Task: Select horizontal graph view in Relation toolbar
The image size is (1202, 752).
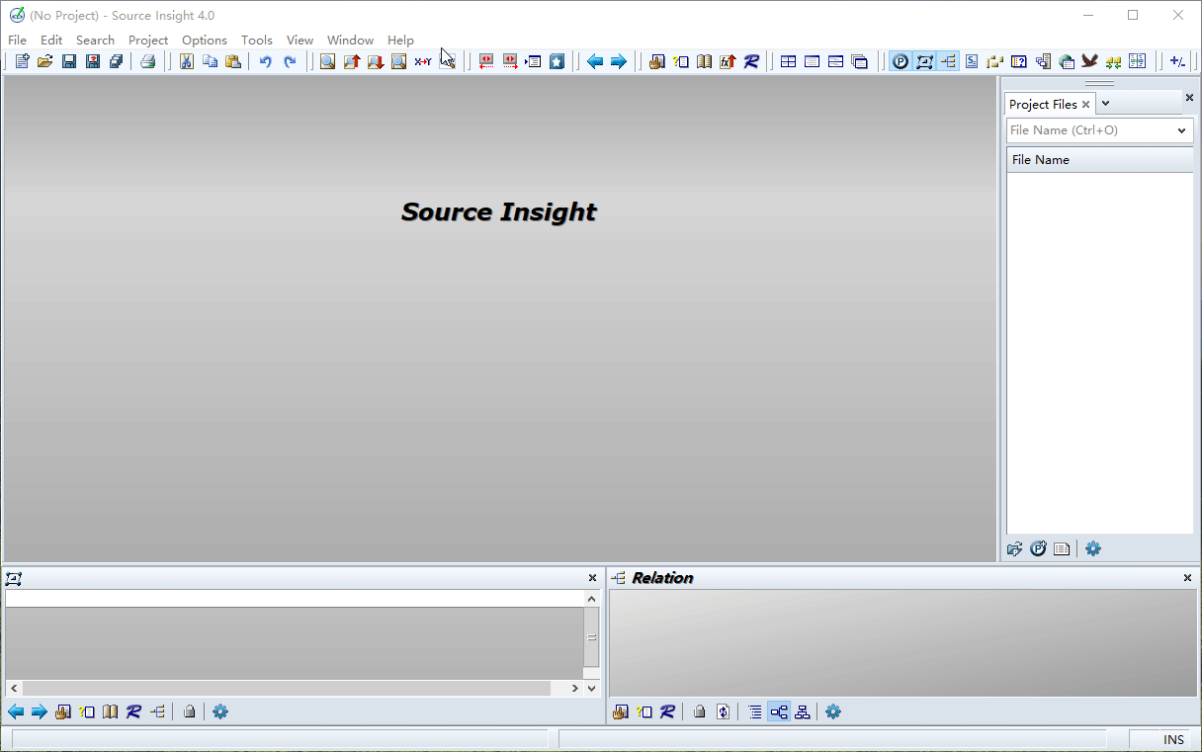Action: (x=779, y=711)
